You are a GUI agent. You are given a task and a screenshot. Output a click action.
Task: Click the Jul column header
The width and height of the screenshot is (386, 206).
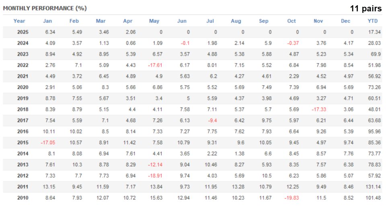pyautogui.click(x=209, y=21)
